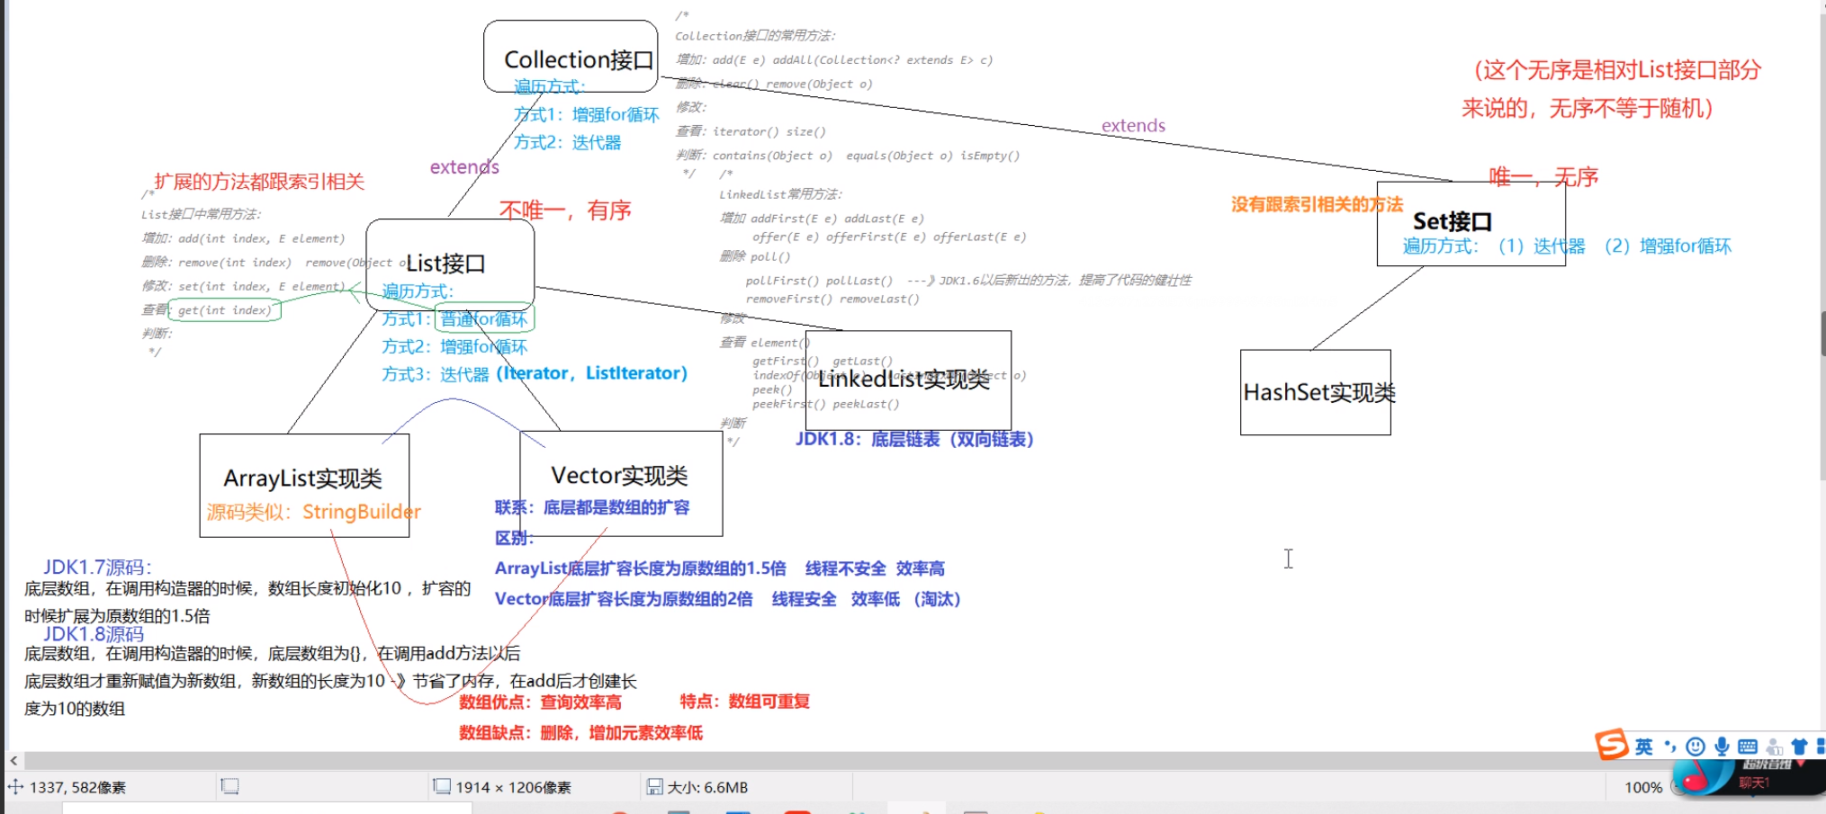Viewport: 1826px width, 814px height.
Task: Click the 聊天1 label on music widget
Action: point(1754,783)
